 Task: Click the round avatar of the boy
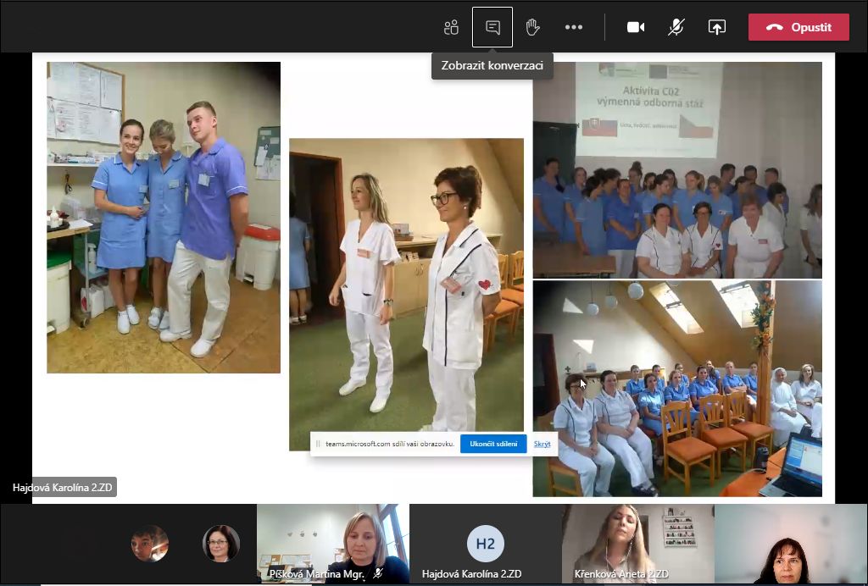150,544
